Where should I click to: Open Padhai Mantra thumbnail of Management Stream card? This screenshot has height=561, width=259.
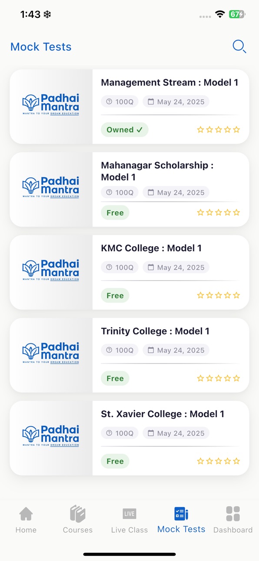click(x=51, y=107)
